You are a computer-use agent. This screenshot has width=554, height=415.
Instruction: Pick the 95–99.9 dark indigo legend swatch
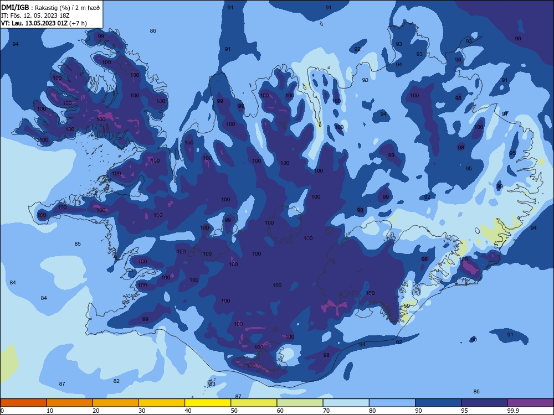click(484, 403)
